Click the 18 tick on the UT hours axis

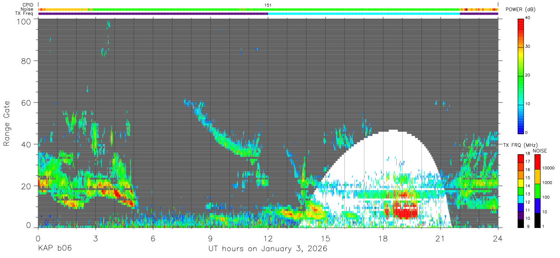(x=383, y=238)
